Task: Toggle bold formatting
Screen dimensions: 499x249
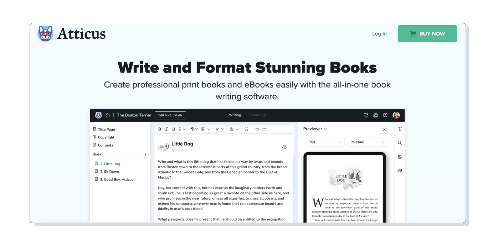Action: pos(160,129)
